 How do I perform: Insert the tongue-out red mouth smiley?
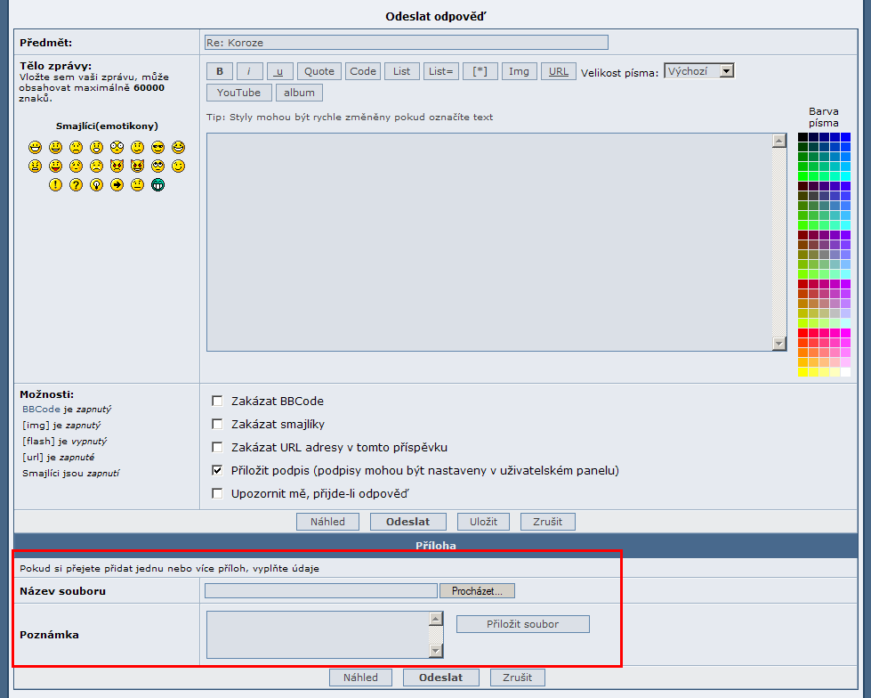click(x=56, y=166)
